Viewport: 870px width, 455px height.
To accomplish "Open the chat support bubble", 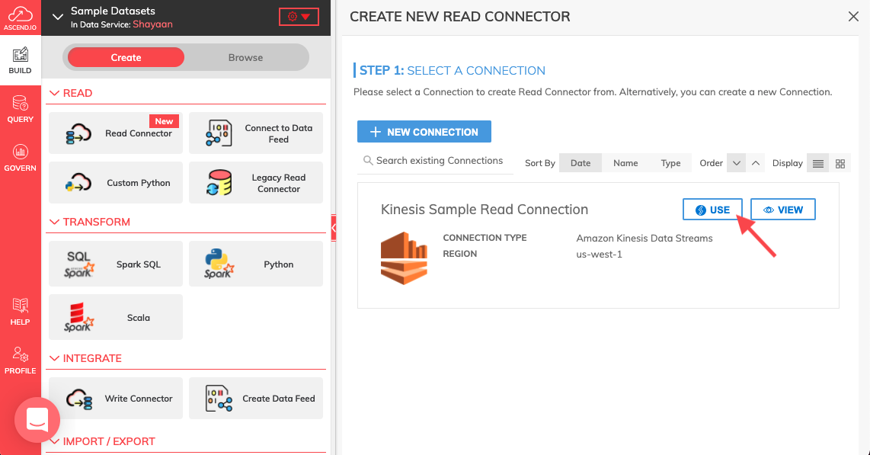I will pyautogui.click(x=37, y=420).
